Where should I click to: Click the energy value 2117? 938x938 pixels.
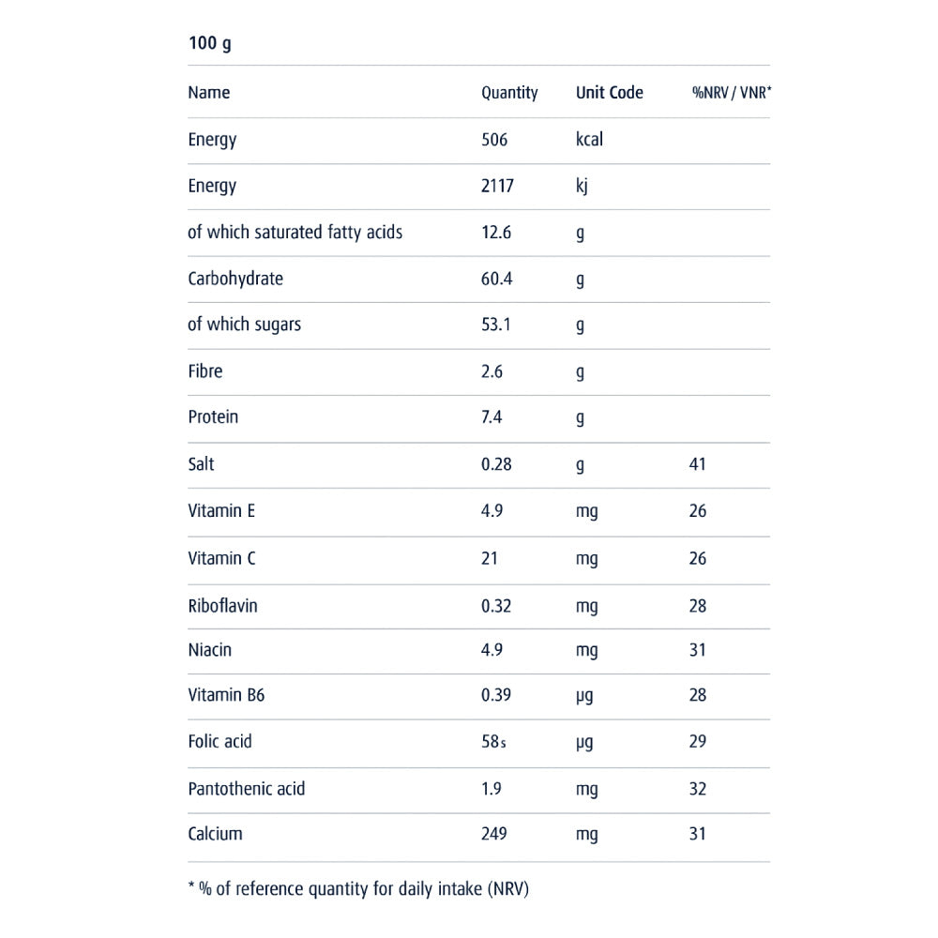tap(497, 186)
